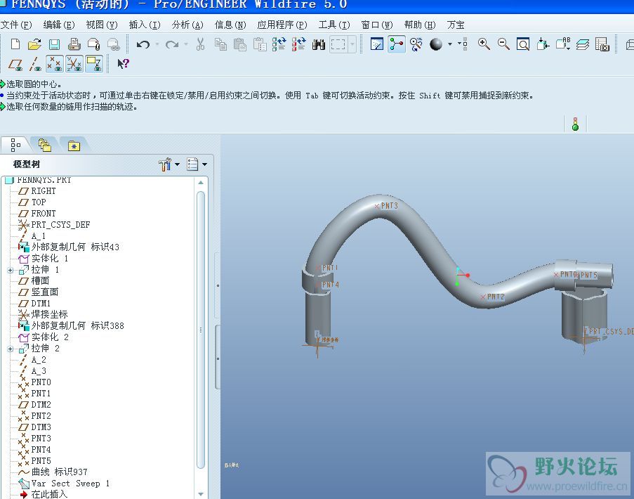Create a new file with the blank page icon
The height and width of the screenshot is (499, 634).
[x=15, y=44]
